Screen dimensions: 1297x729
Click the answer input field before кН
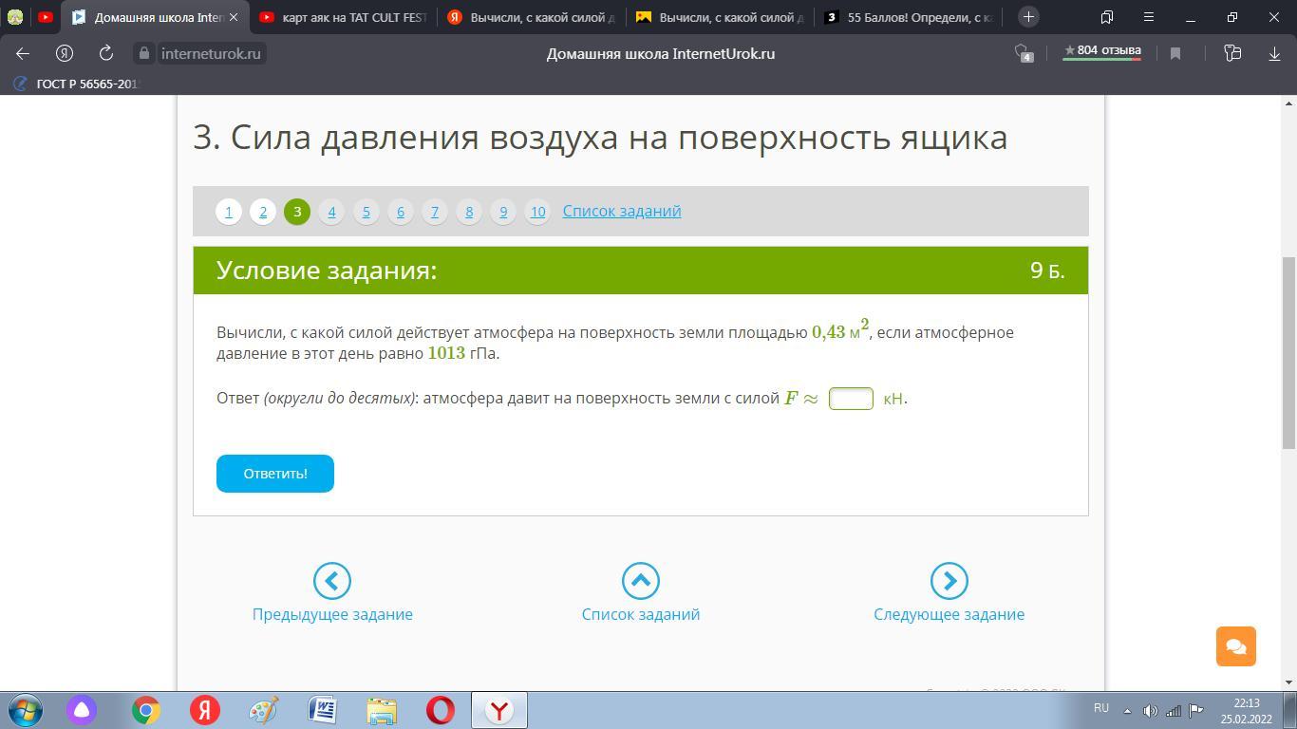pyautogui.click(x=851, y=399)
